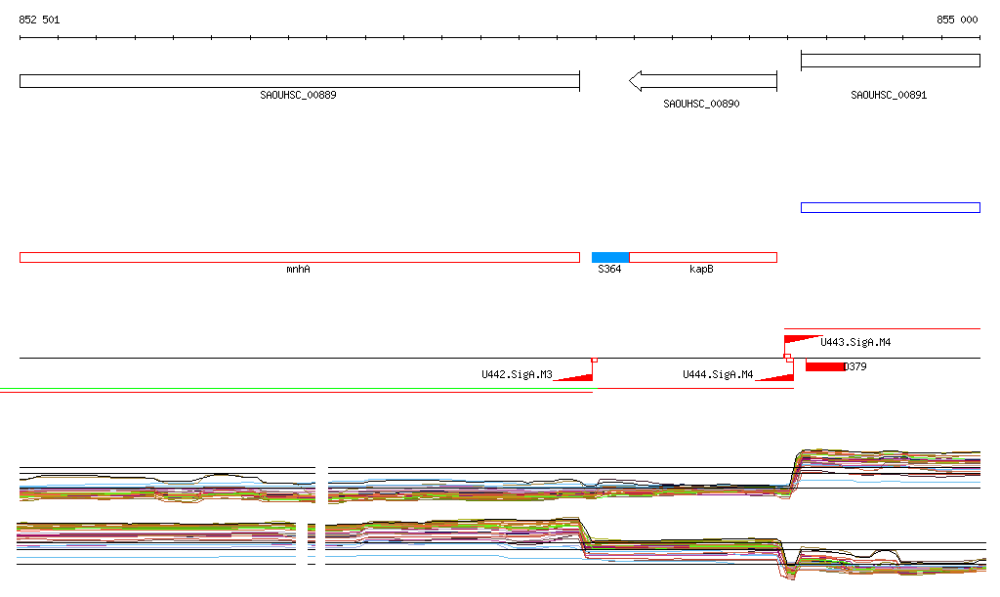Click the 852 501 start coordinate

pyautogui.click(x=39, y=20)
